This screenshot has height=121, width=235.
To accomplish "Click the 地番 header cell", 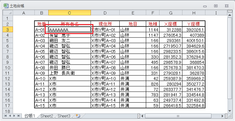I will coord(42,24).
